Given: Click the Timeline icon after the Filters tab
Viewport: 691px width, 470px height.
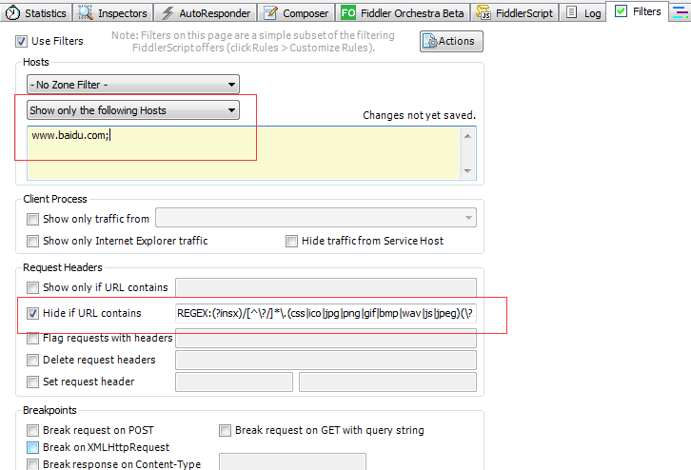Looking at the screenshot, I should (681, 12).
